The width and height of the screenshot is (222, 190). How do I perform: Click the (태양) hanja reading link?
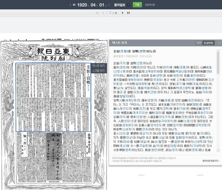[x=139, y=67]
